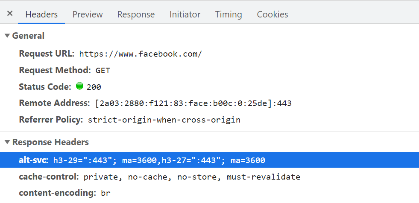419x203 pixels.
Task: Click the green status code indicator
Action: [x=79, y=86]
